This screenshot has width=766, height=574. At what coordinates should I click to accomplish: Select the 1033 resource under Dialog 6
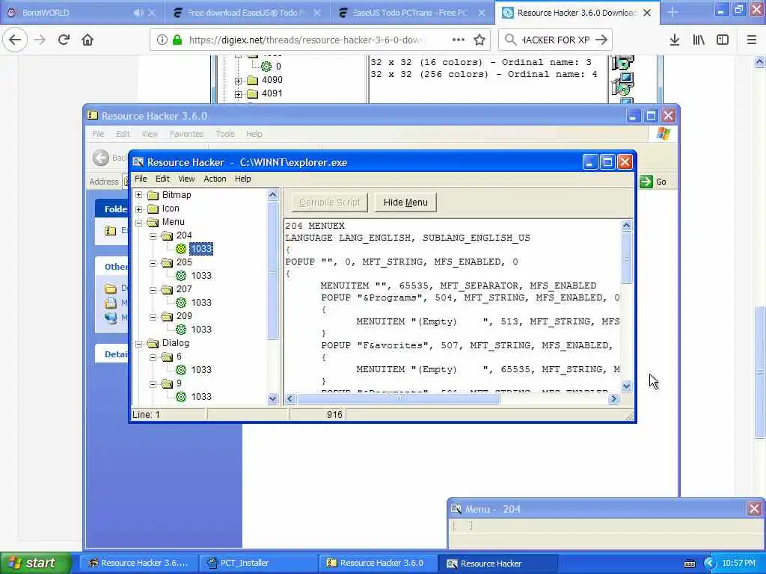200,369
